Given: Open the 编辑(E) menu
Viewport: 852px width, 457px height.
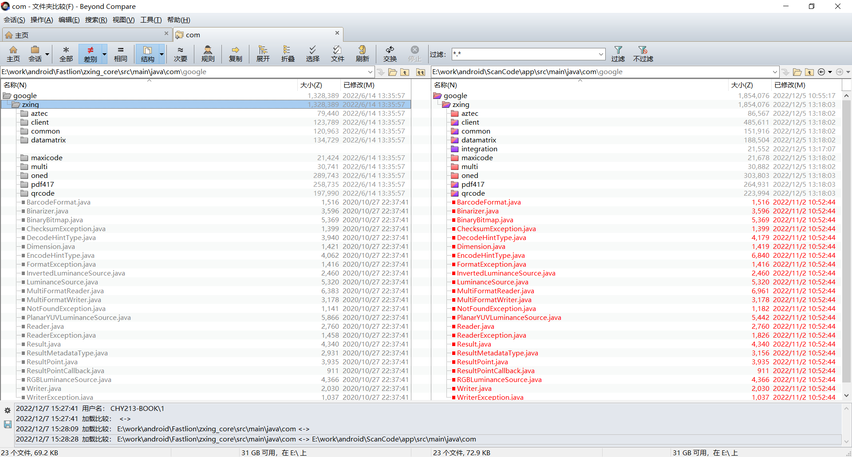Looking at the screenshot, I should [x=69, y=20].
